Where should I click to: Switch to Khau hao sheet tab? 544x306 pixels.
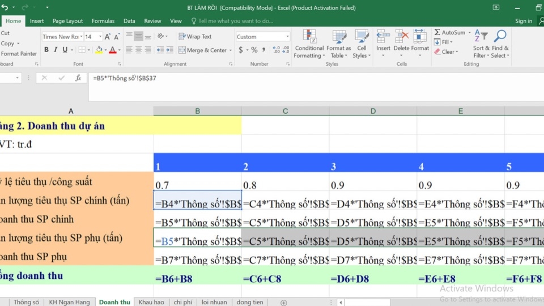(x=151, y=302)
